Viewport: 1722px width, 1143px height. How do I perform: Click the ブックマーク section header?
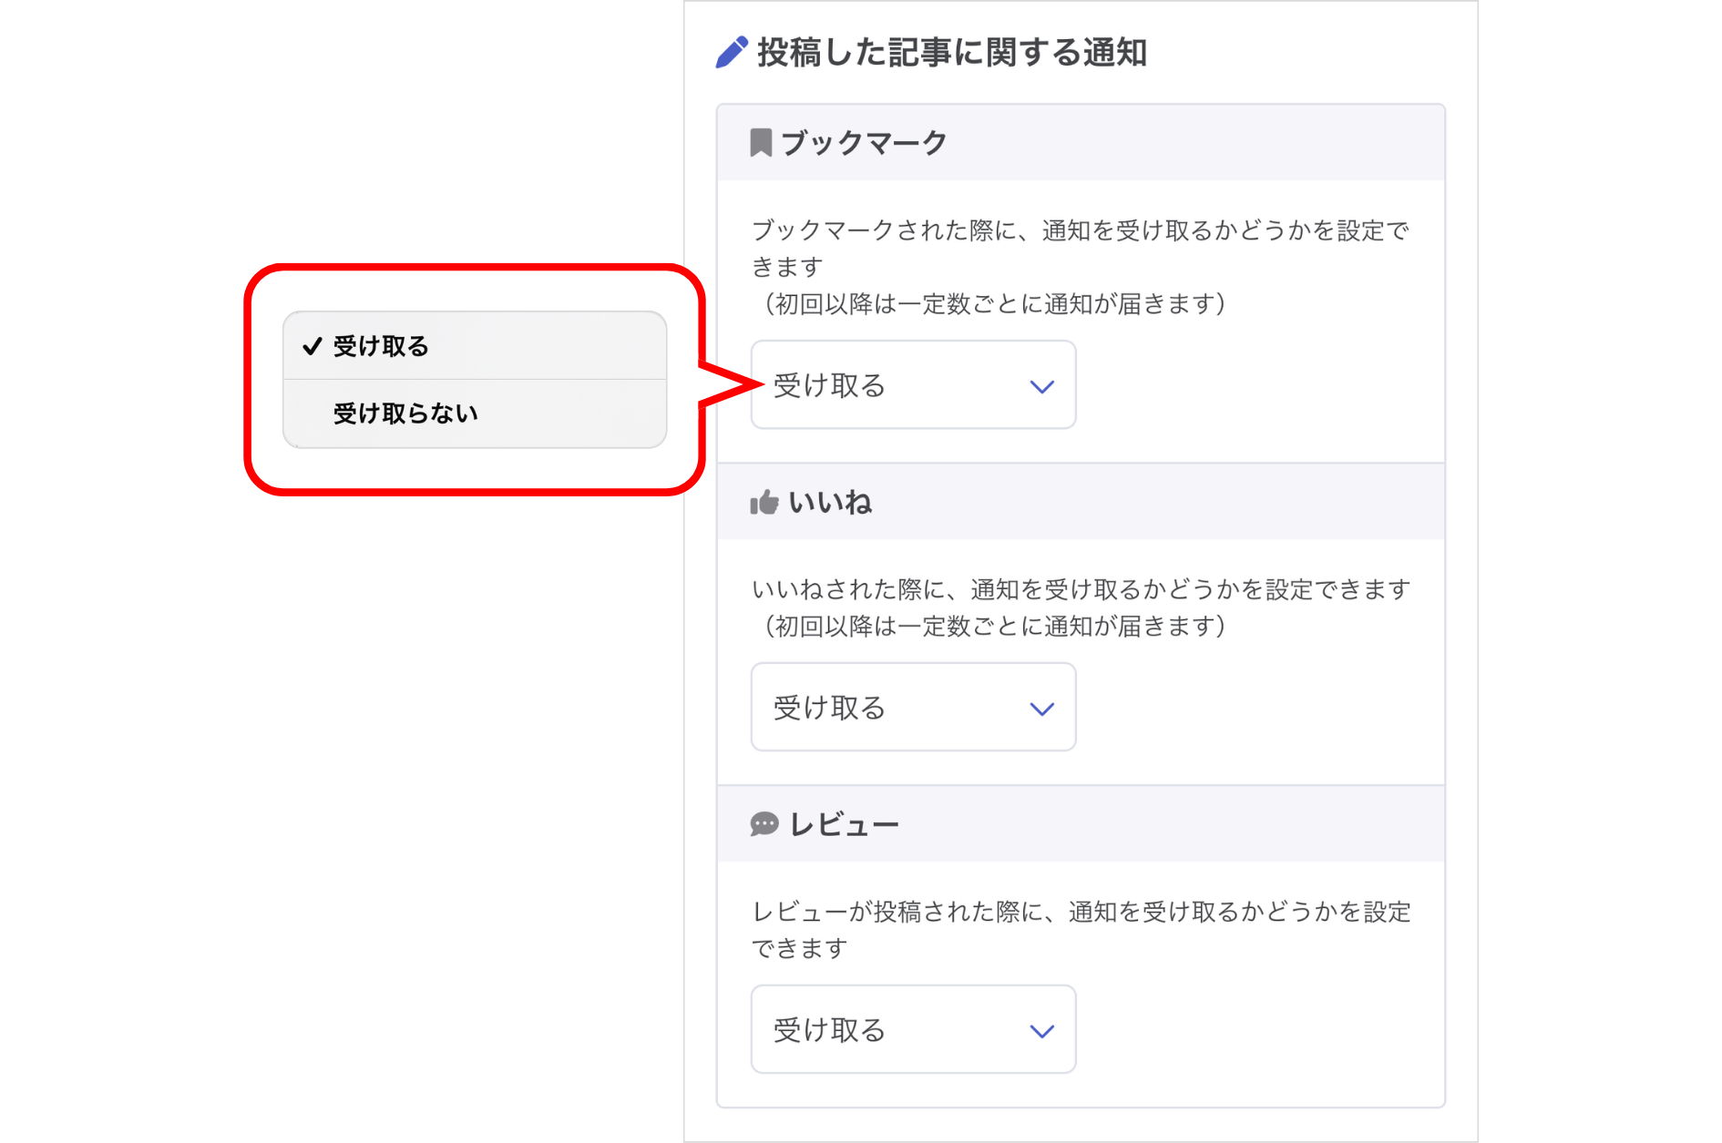864,143
